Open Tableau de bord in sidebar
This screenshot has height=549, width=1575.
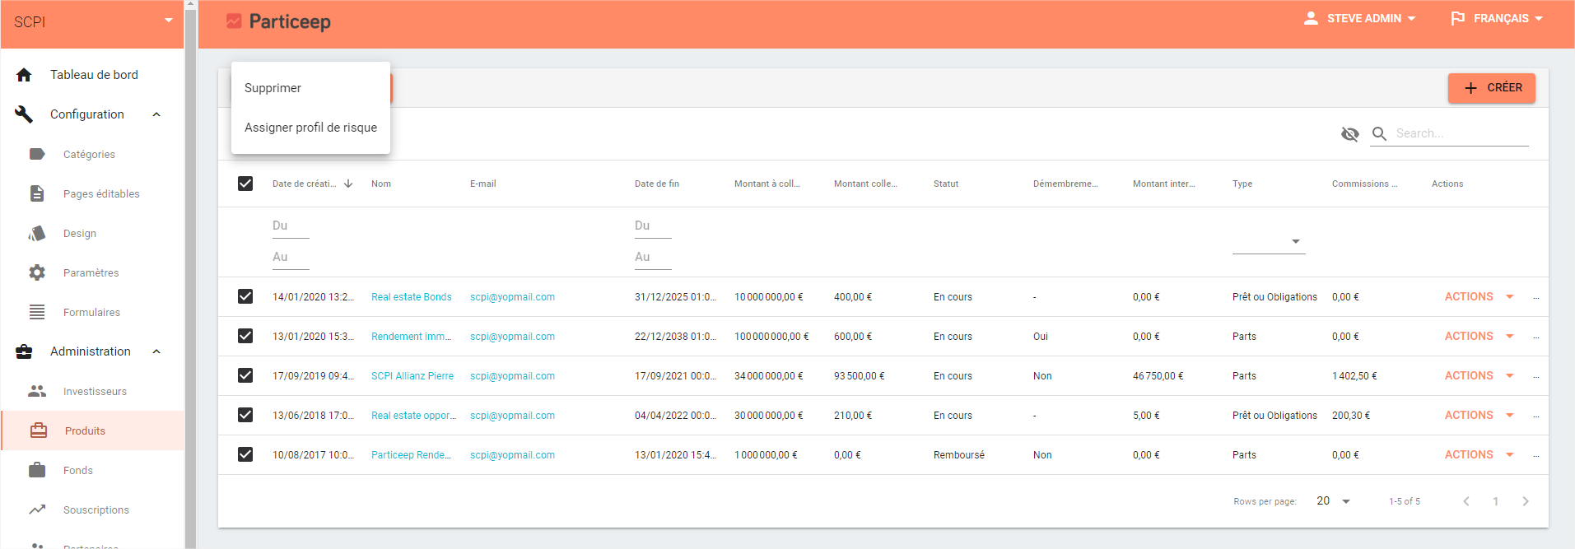pyautogui.click(x=92, y=75)
